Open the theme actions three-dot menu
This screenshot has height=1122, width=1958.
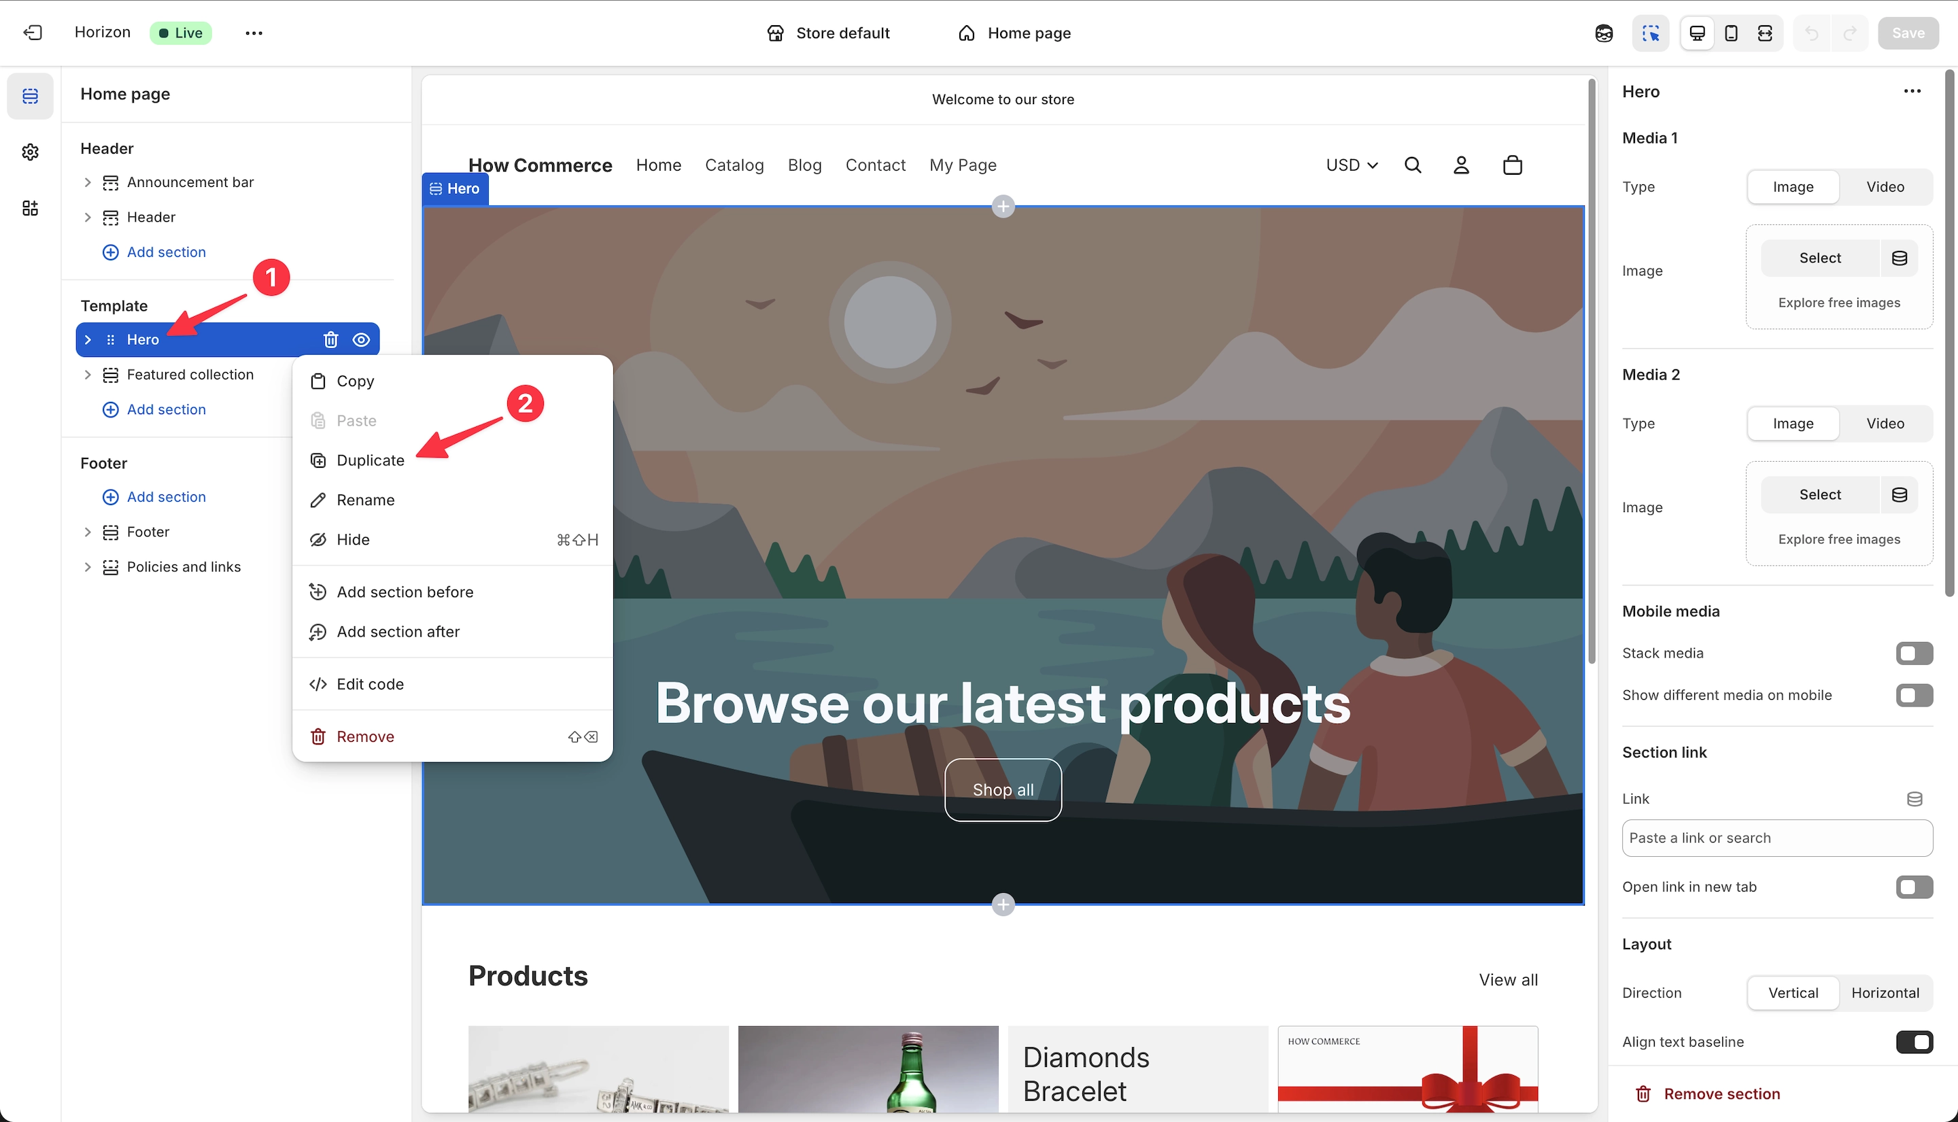click(x=254, y=33)
